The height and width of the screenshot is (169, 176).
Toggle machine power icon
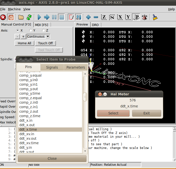point(11,17)
